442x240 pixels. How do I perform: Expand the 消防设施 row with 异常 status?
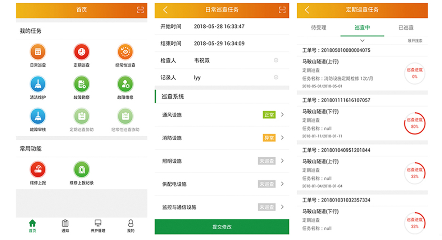pyautogui.click(x=282, y=138)
